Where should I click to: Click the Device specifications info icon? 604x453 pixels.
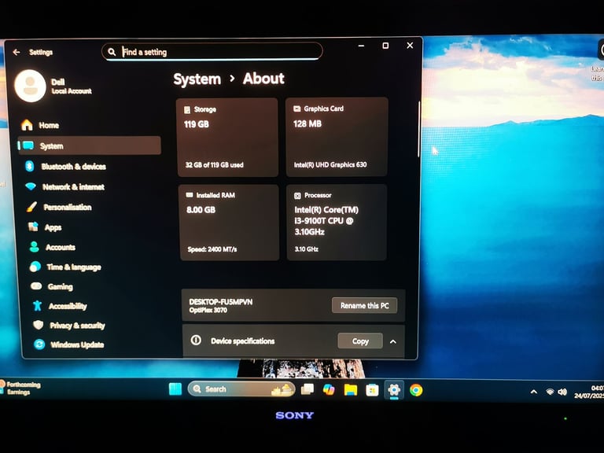pyautogui.click(x=196, y=340)
